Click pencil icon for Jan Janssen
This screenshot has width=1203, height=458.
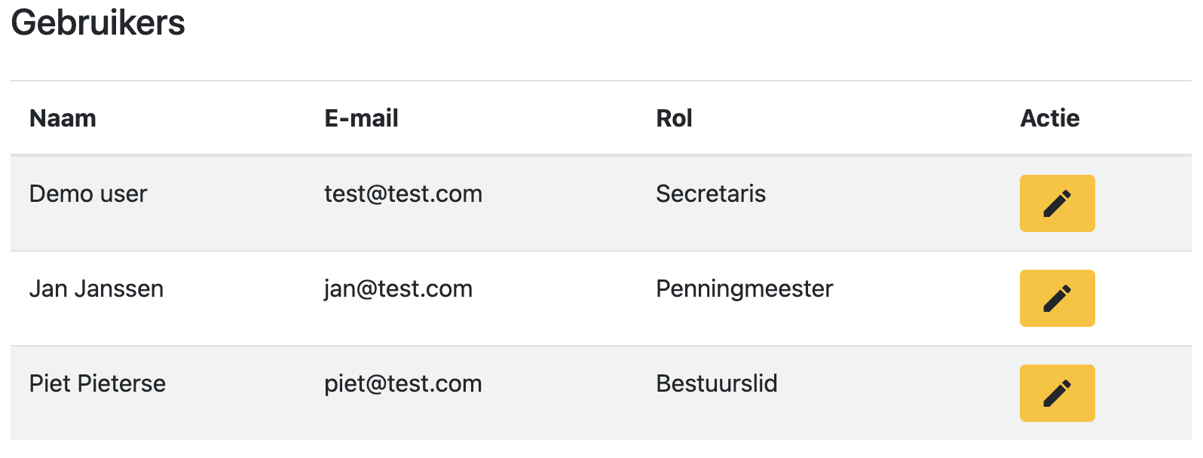(x=1057, y=298)
